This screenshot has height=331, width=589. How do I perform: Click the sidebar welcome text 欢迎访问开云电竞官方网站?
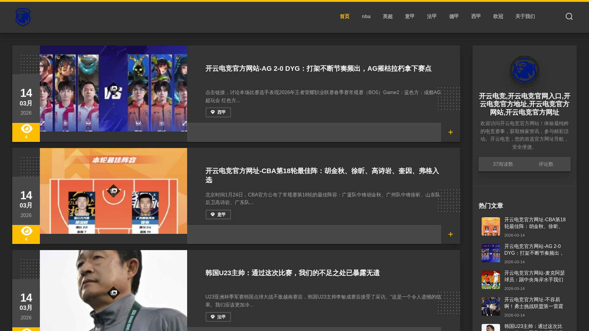pyautogui.click(x=525, y=135)
